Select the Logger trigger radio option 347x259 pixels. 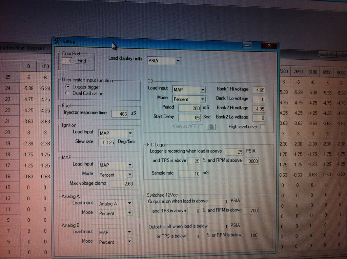click(x=68, y=87)
